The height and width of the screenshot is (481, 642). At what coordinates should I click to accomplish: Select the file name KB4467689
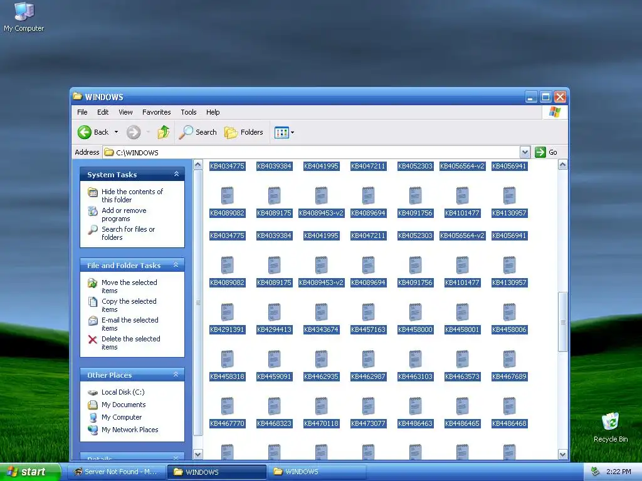click(509, 376)
